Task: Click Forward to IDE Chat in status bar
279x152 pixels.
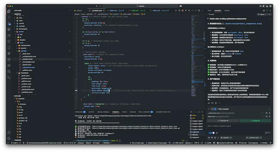Action: pos(225,143)
